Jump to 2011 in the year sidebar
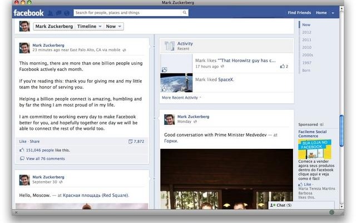 tap(306, 40)
